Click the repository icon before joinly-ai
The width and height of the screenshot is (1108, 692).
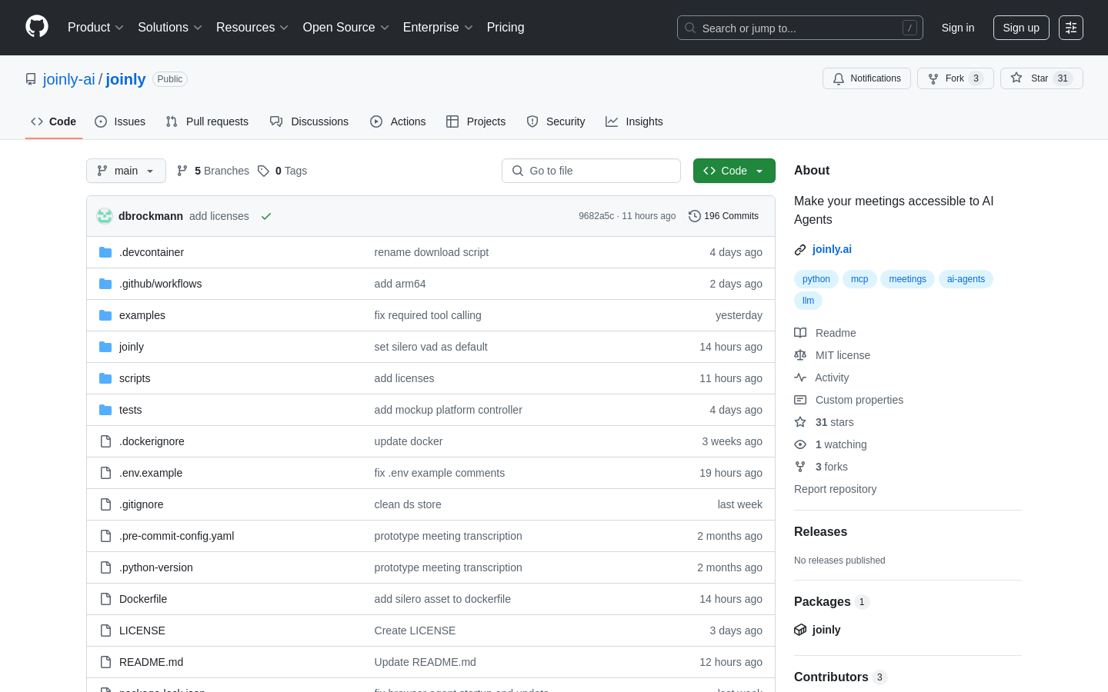point(31,79)
